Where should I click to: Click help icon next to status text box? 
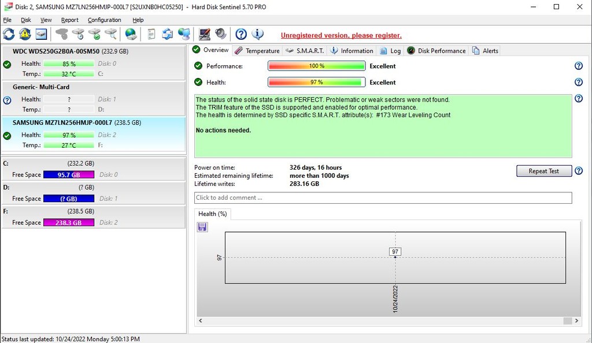click(x=578, y=98)
